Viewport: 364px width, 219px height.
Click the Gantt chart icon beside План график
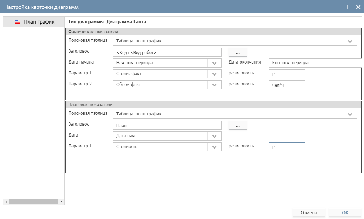click(17, 22)
